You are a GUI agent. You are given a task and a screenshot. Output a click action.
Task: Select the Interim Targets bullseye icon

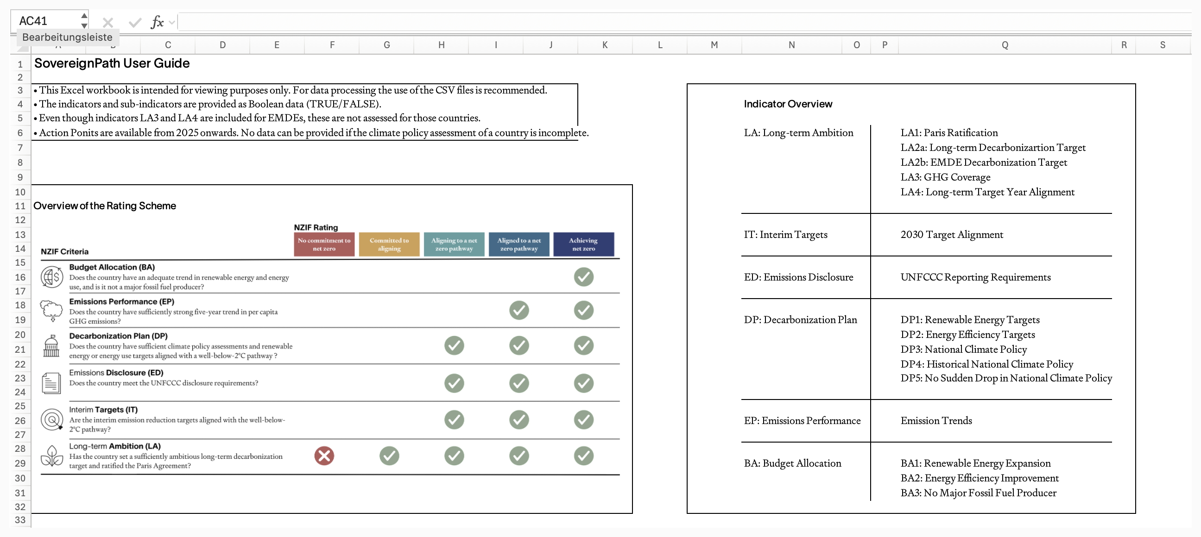(52, 419)
